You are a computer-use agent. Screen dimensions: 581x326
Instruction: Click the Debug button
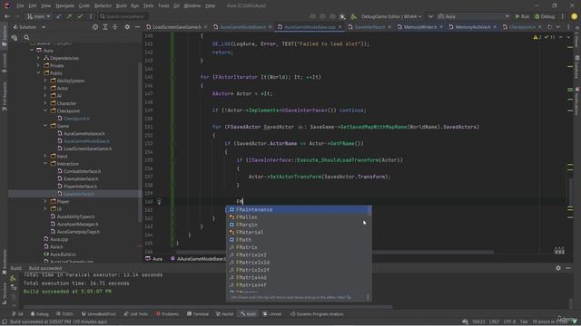[x=545, y=16]
